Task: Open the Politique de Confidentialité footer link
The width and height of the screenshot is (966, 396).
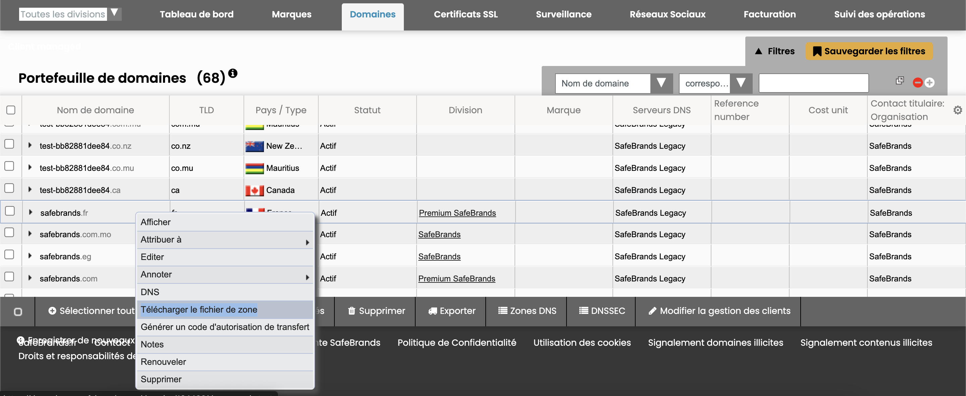Action: coord(457,343)
